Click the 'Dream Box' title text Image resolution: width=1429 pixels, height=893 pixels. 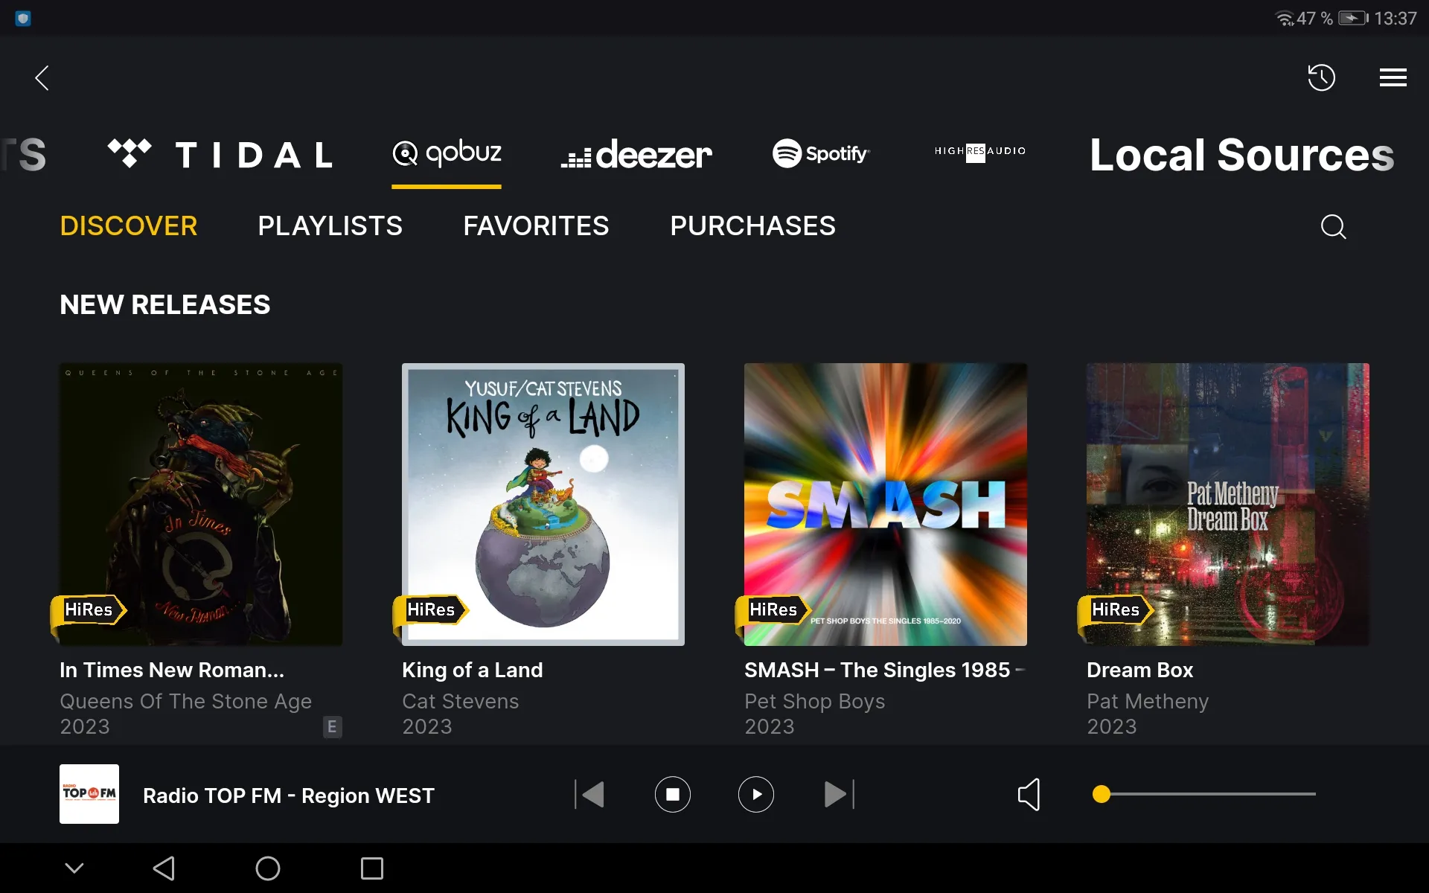1139,670
